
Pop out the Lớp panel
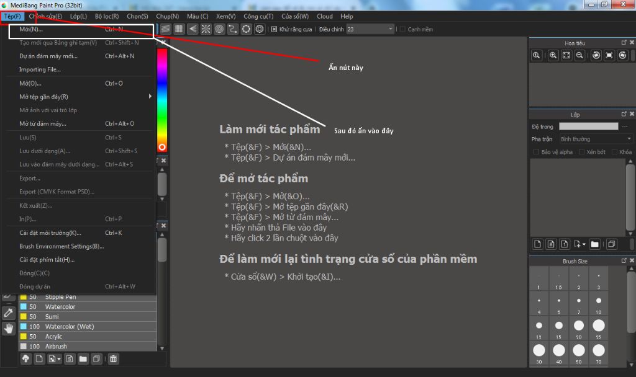624,114
